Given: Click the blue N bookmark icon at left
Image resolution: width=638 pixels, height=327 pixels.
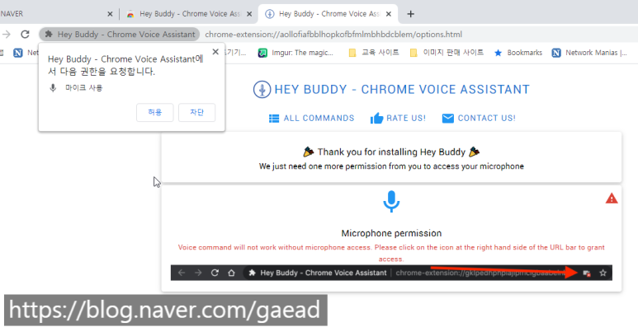Looking at the screenshot, I should (18, 53).
